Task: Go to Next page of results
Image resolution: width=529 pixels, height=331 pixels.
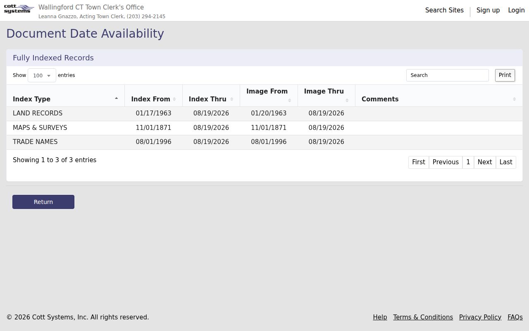Action: (484, 162)
